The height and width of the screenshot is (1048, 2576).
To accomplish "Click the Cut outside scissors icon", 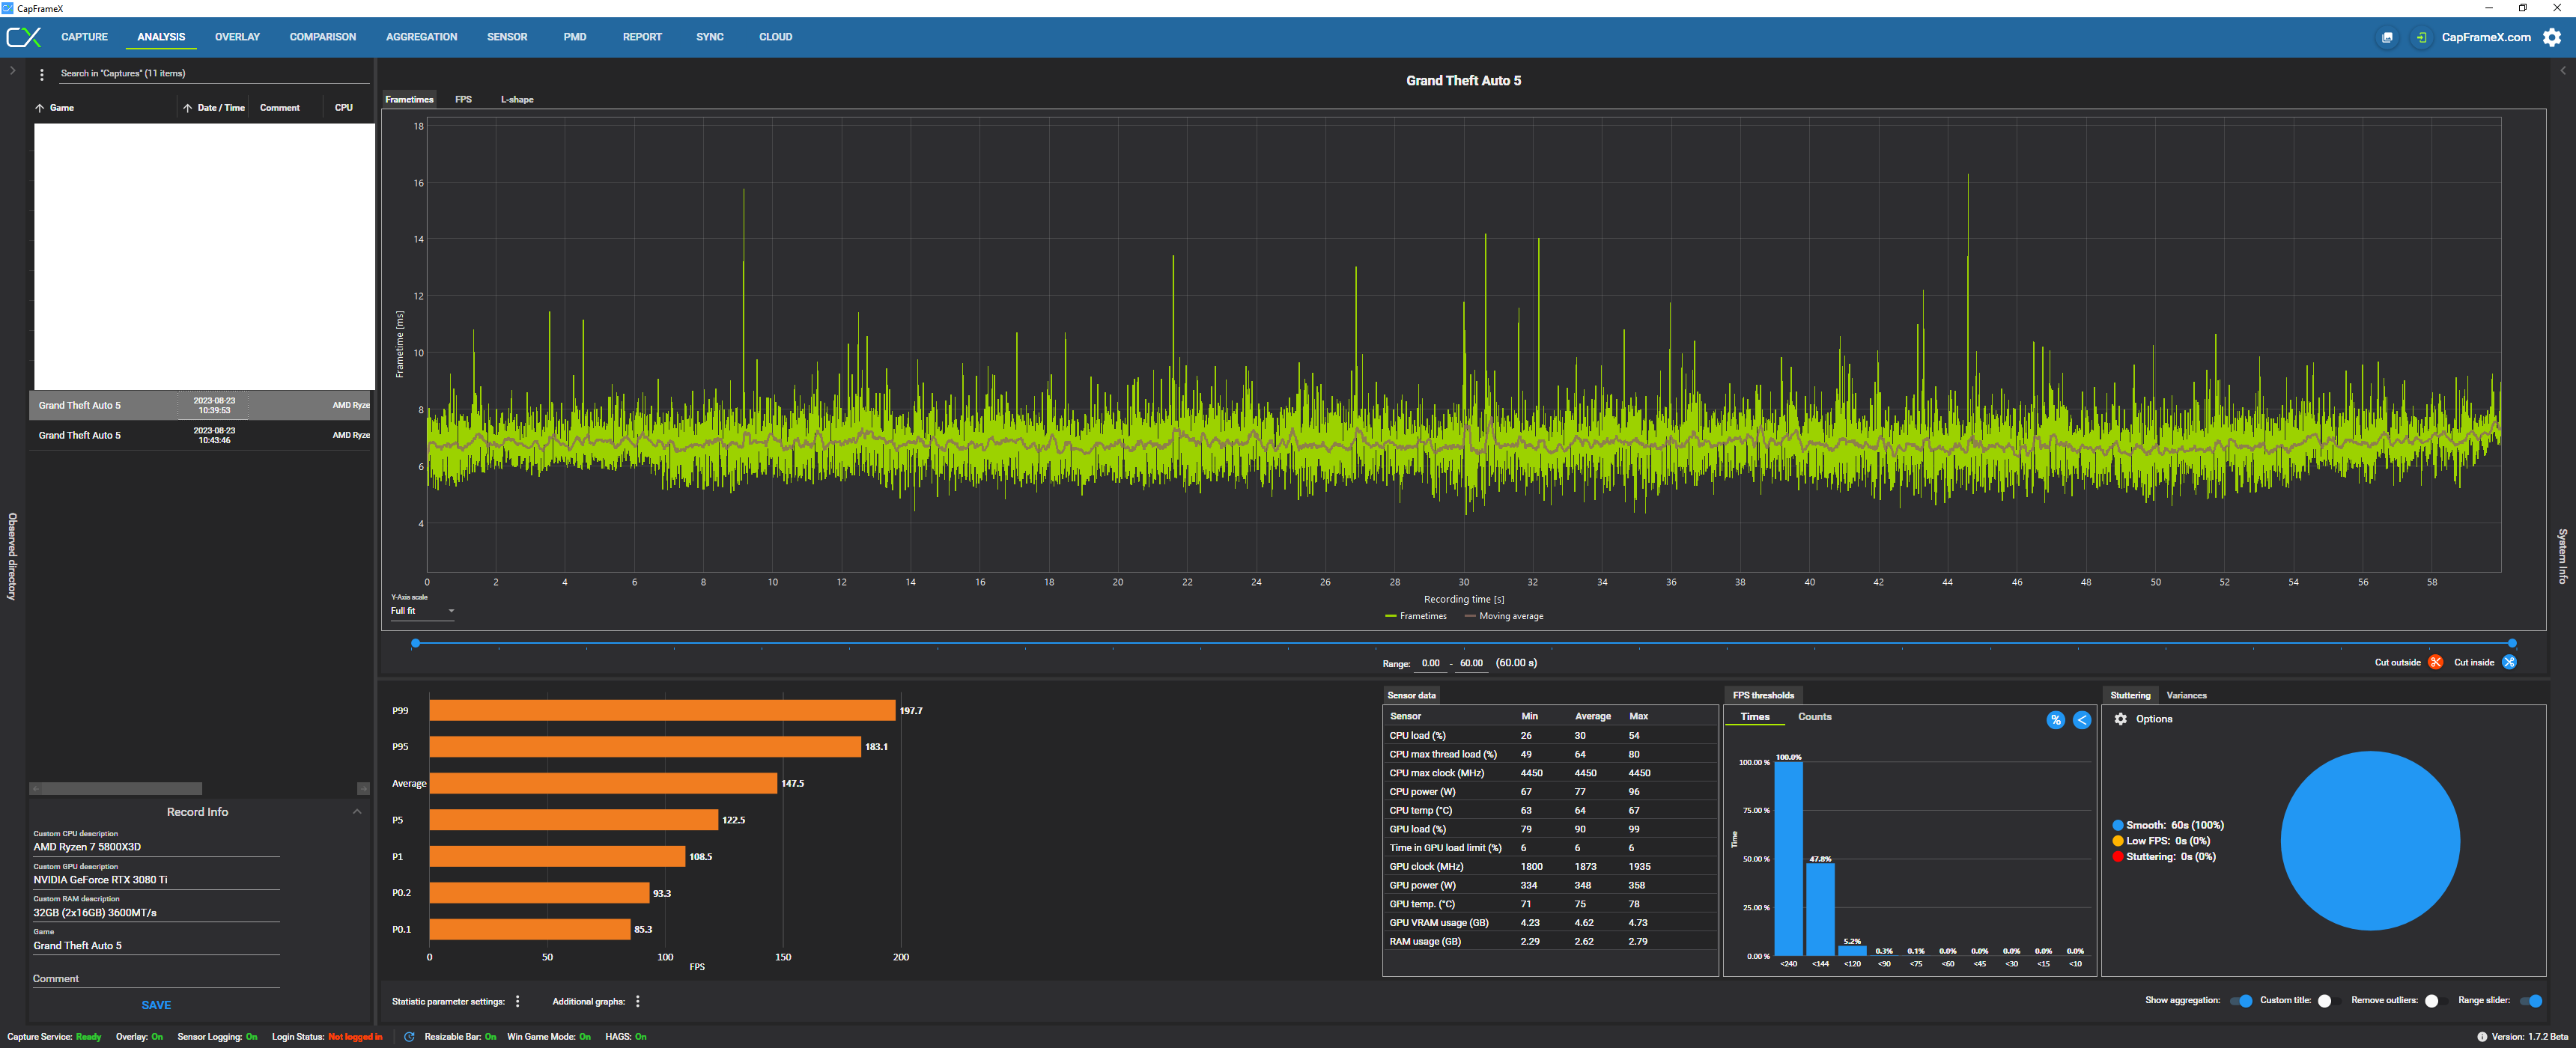I will (2435, 662).
